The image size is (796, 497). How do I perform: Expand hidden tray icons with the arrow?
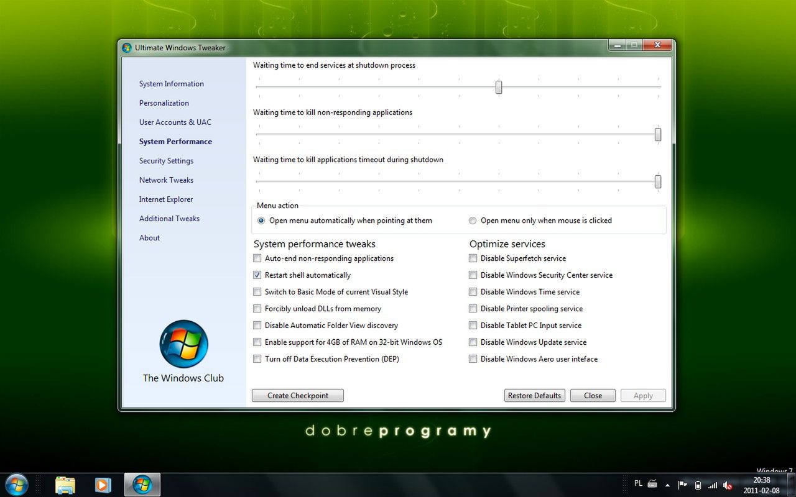pos(667,485)
